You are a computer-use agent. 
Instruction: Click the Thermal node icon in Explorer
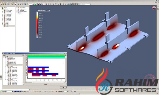pyautogui.click(x=3, y=8)
